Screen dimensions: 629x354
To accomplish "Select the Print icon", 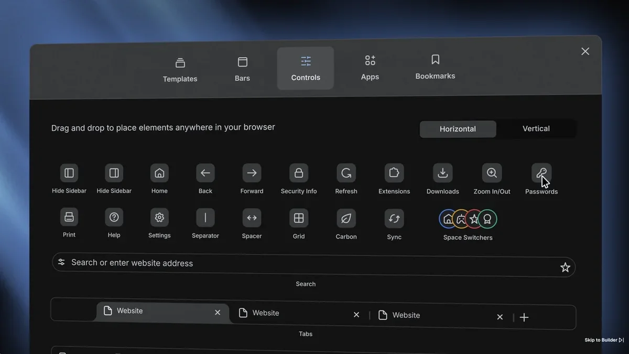I will click(x=69, y=217).
